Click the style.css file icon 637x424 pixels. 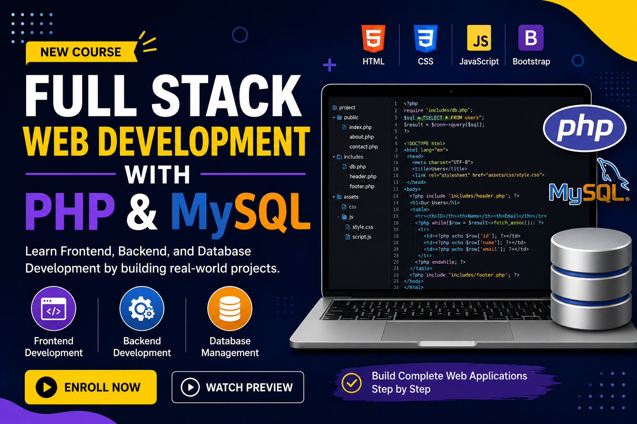(x=348, y=227)
